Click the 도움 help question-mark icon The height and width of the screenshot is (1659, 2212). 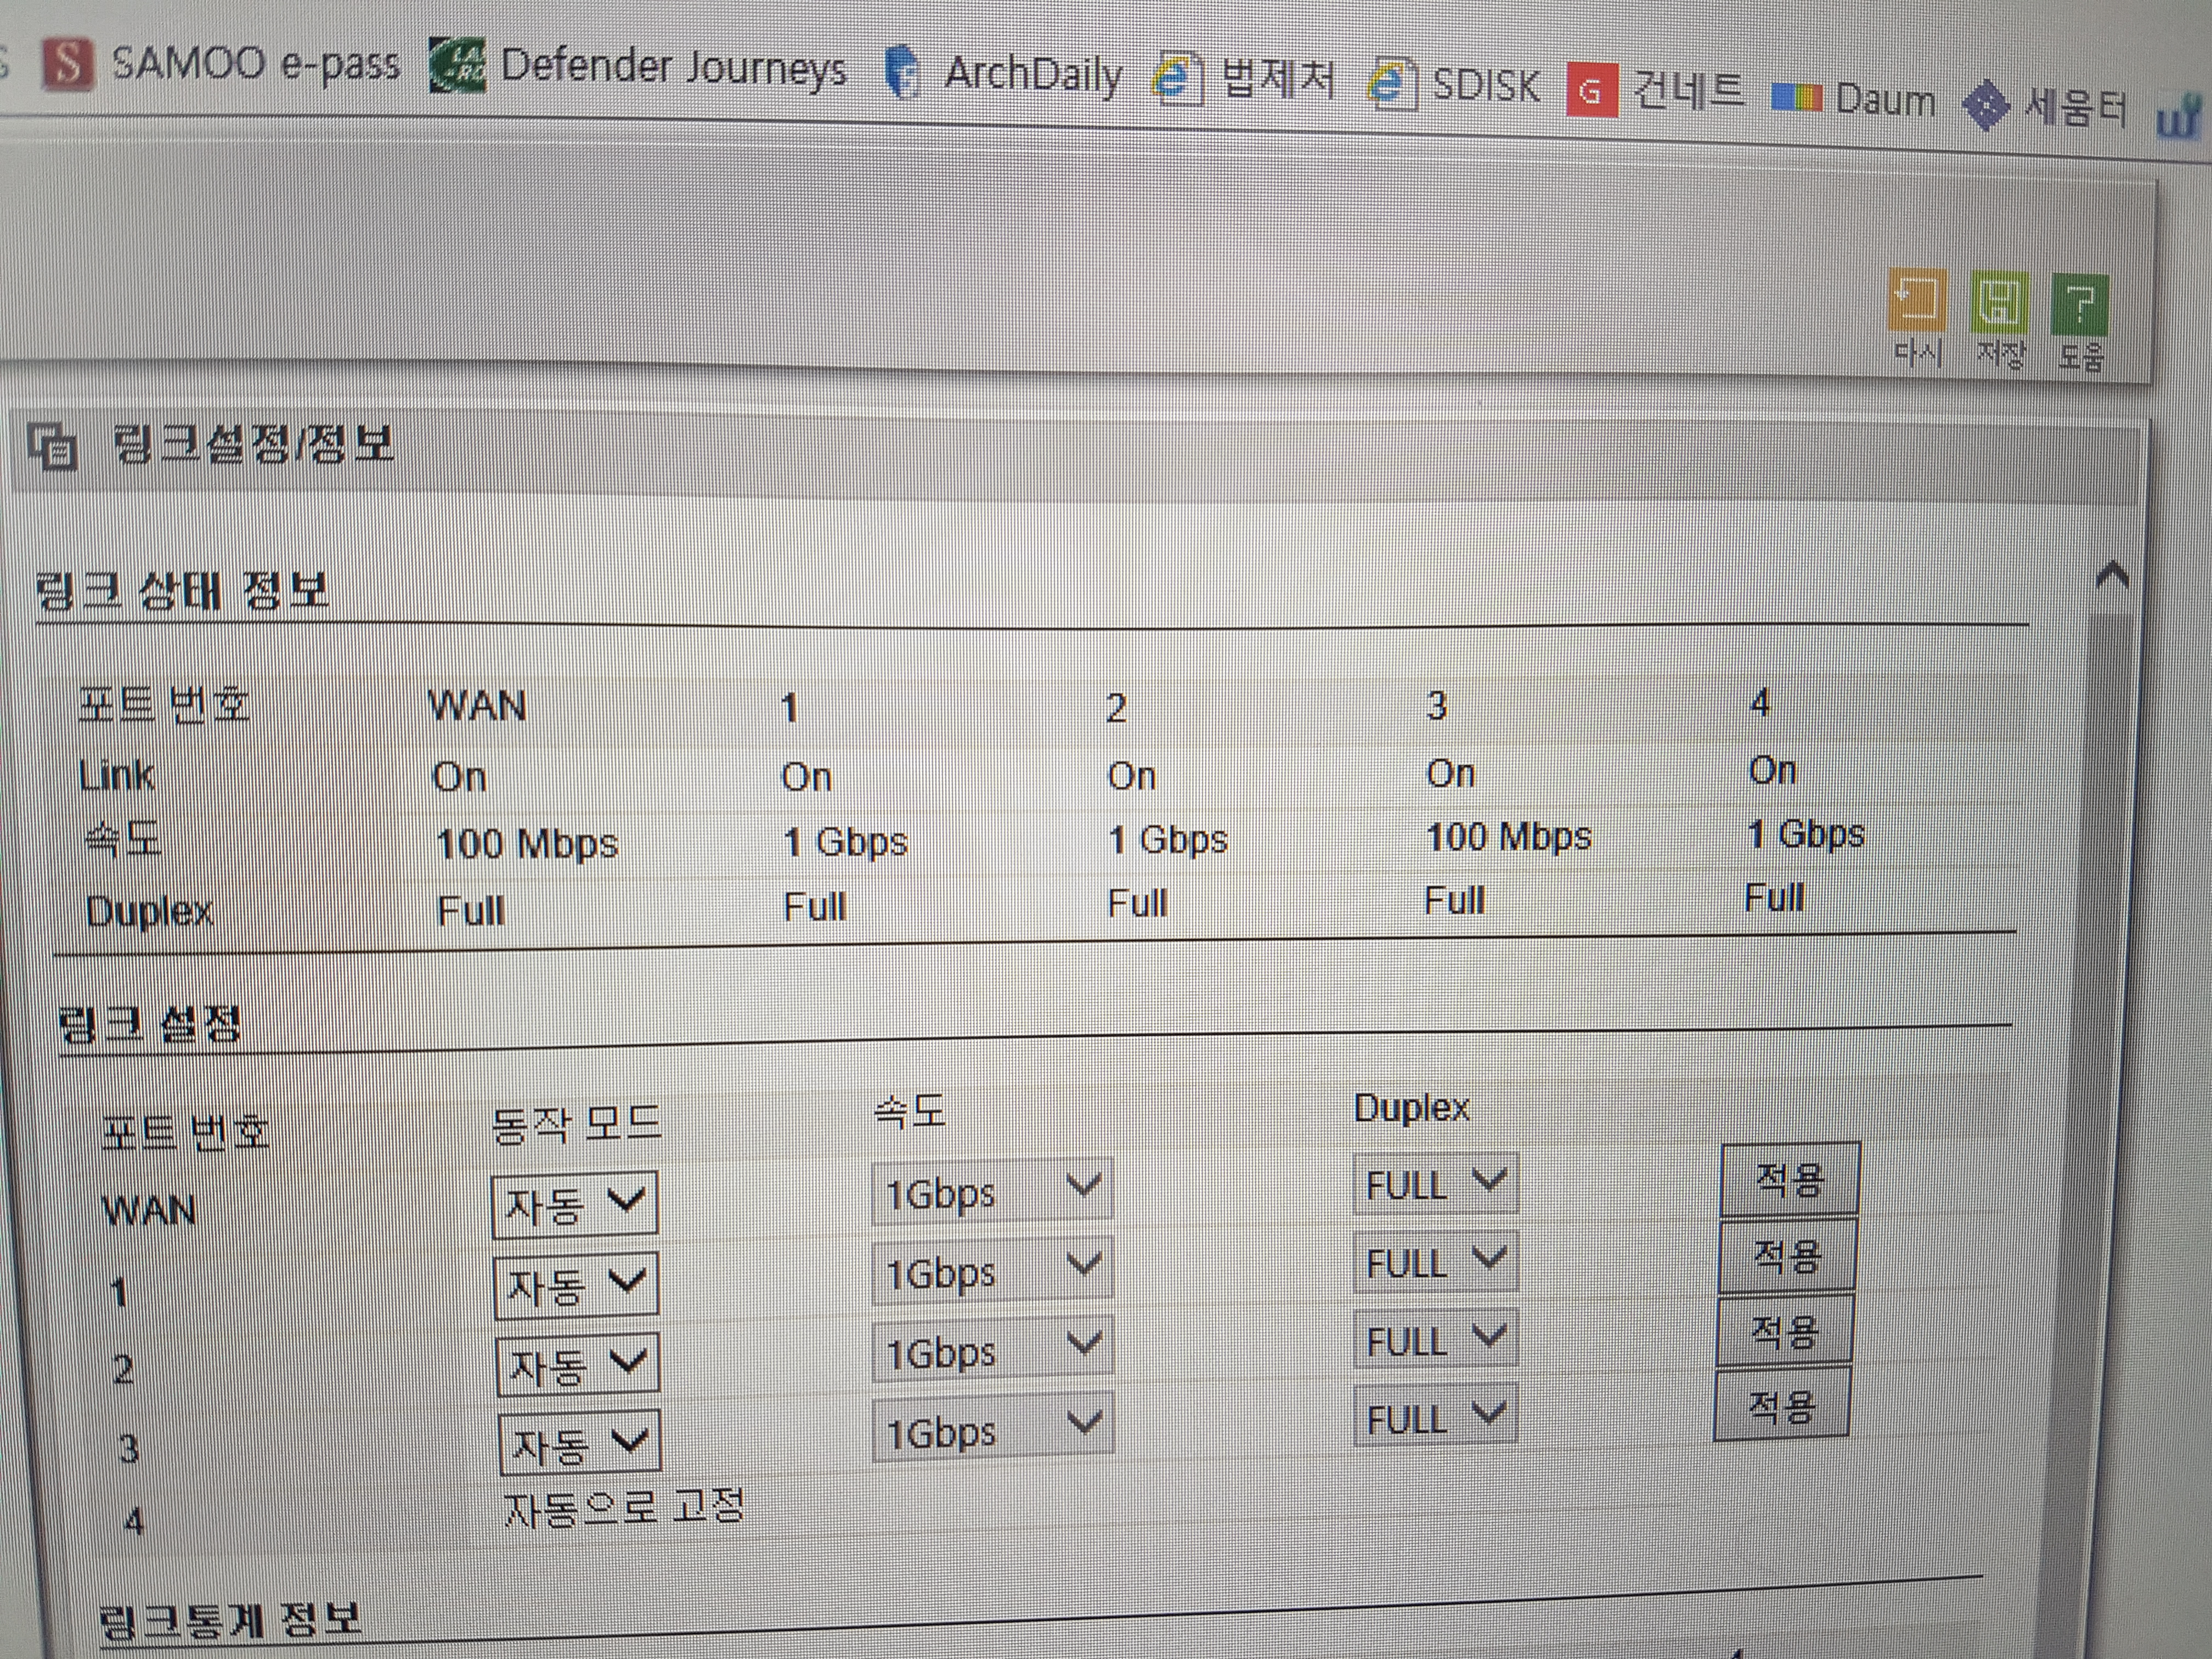[2080, 306]
